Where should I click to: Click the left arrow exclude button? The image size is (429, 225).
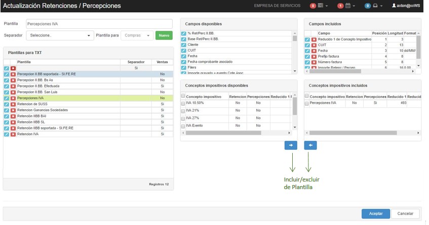coord(310,145)
